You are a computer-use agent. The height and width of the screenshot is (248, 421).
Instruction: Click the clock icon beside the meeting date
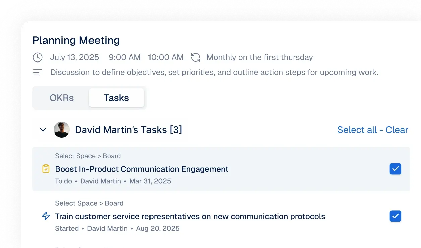(x=38, y=57)
